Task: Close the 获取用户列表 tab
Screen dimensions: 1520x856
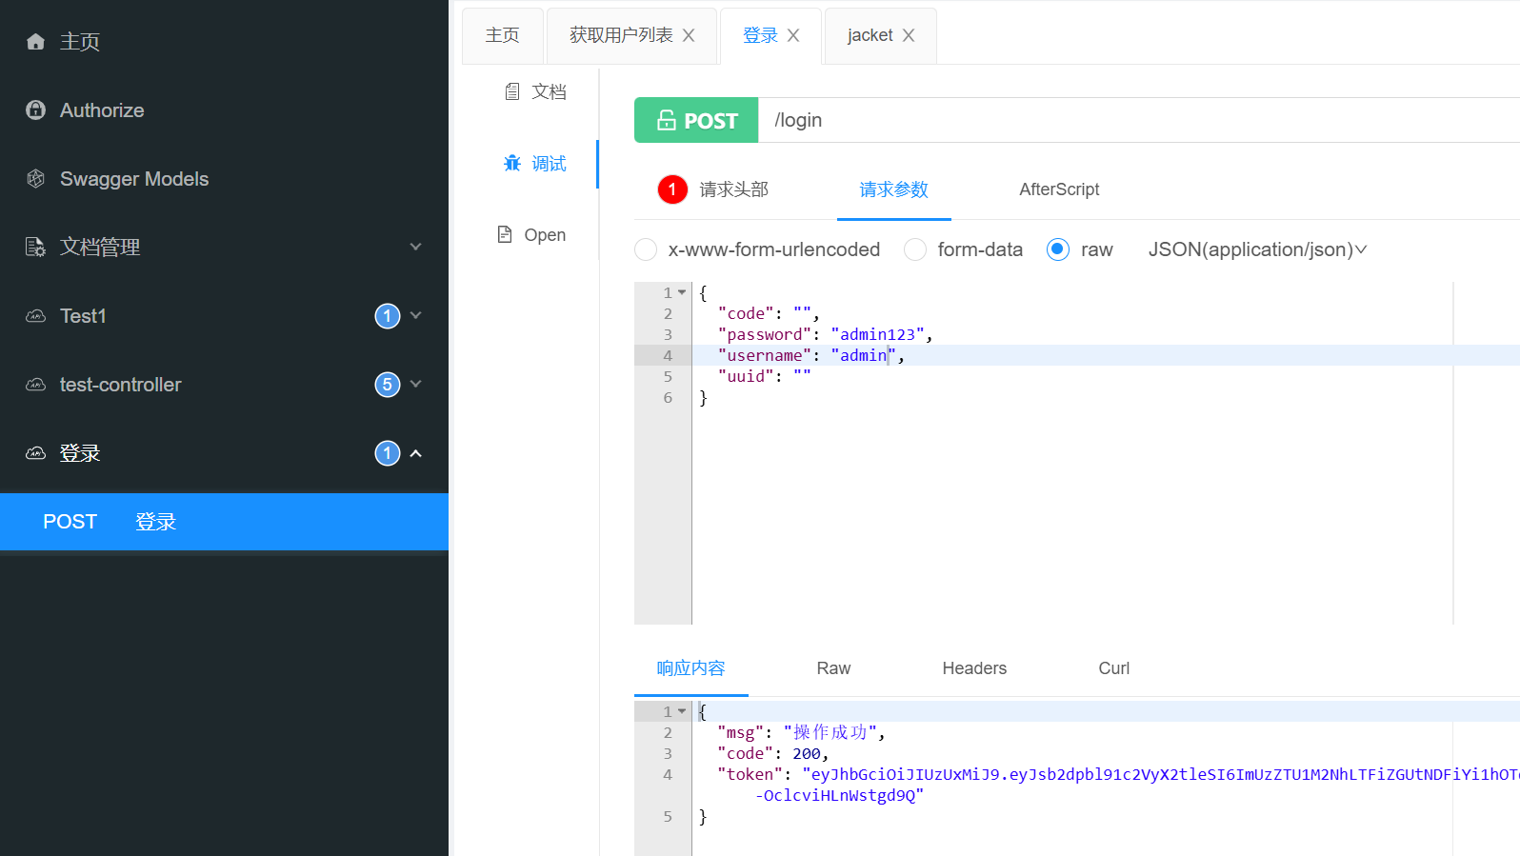Action: (x=689, y=35)
